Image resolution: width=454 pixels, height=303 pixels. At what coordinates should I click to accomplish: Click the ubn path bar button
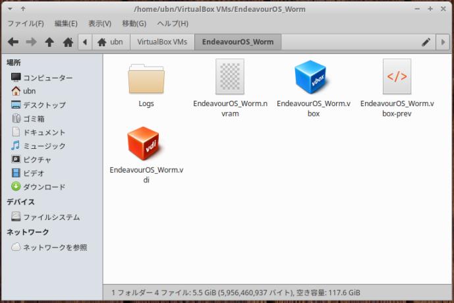click(x=111, y=42)
